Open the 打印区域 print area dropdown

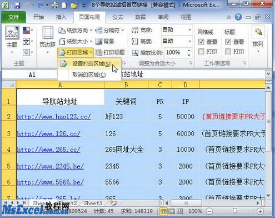tap(76, 53)
